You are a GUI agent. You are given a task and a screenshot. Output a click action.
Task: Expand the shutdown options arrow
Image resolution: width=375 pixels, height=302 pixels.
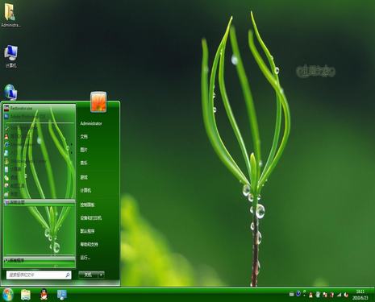(101, 275)
